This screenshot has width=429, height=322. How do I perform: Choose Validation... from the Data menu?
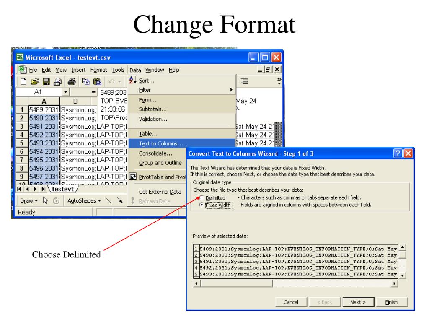tap(182, 119)
